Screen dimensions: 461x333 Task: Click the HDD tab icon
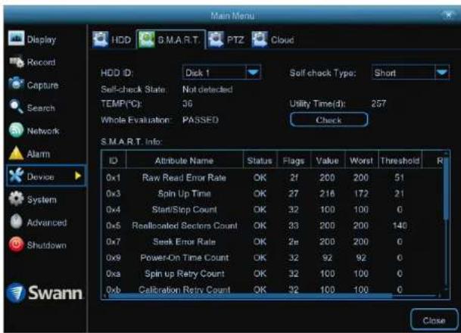pos(101,39)
